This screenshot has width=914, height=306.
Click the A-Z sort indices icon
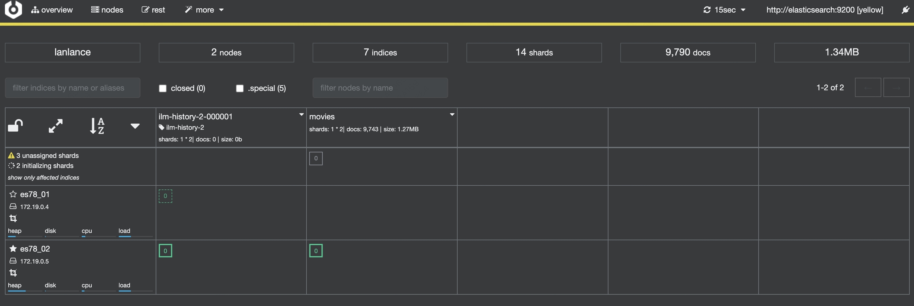click(x=97, y=126)
